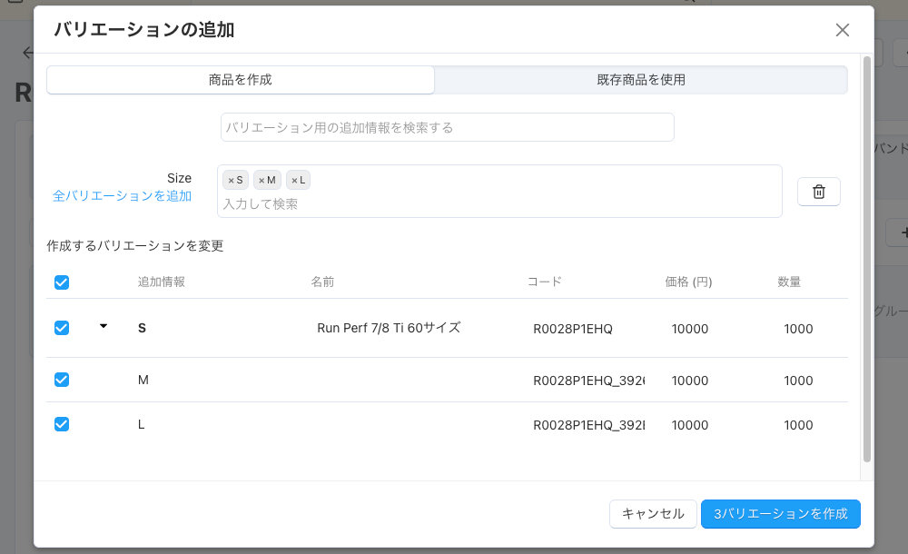Click the plus icon on the right edge
908x554 pixels.
point(903,232)
